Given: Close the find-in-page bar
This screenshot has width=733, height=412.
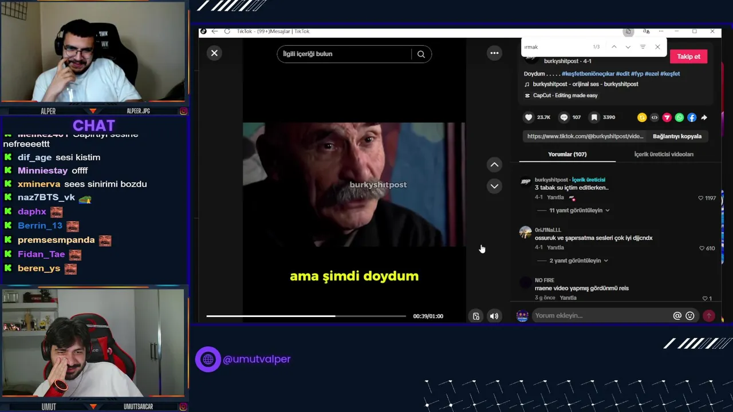Looking at the screenshot, I should click(657, 47).
